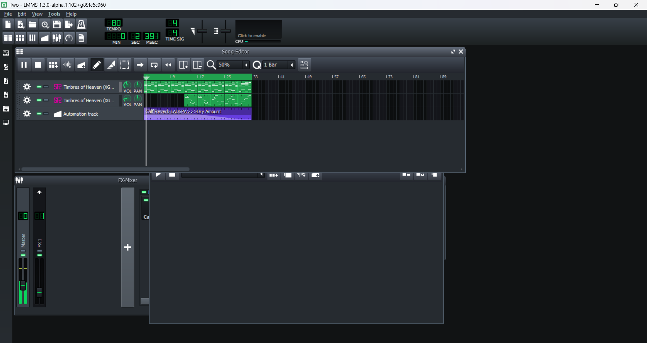Add an automation track in Song-Editor
647x343 pixels.
82,65
